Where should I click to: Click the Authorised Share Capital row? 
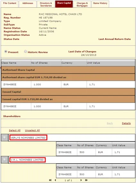[68, 70]
